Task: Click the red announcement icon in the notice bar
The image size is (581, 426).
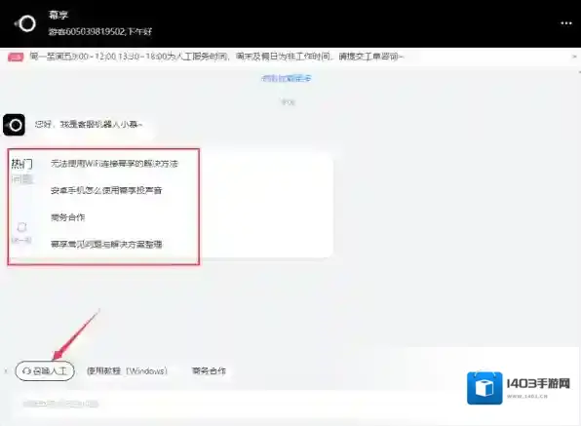Action: click(x=16, y=57)
